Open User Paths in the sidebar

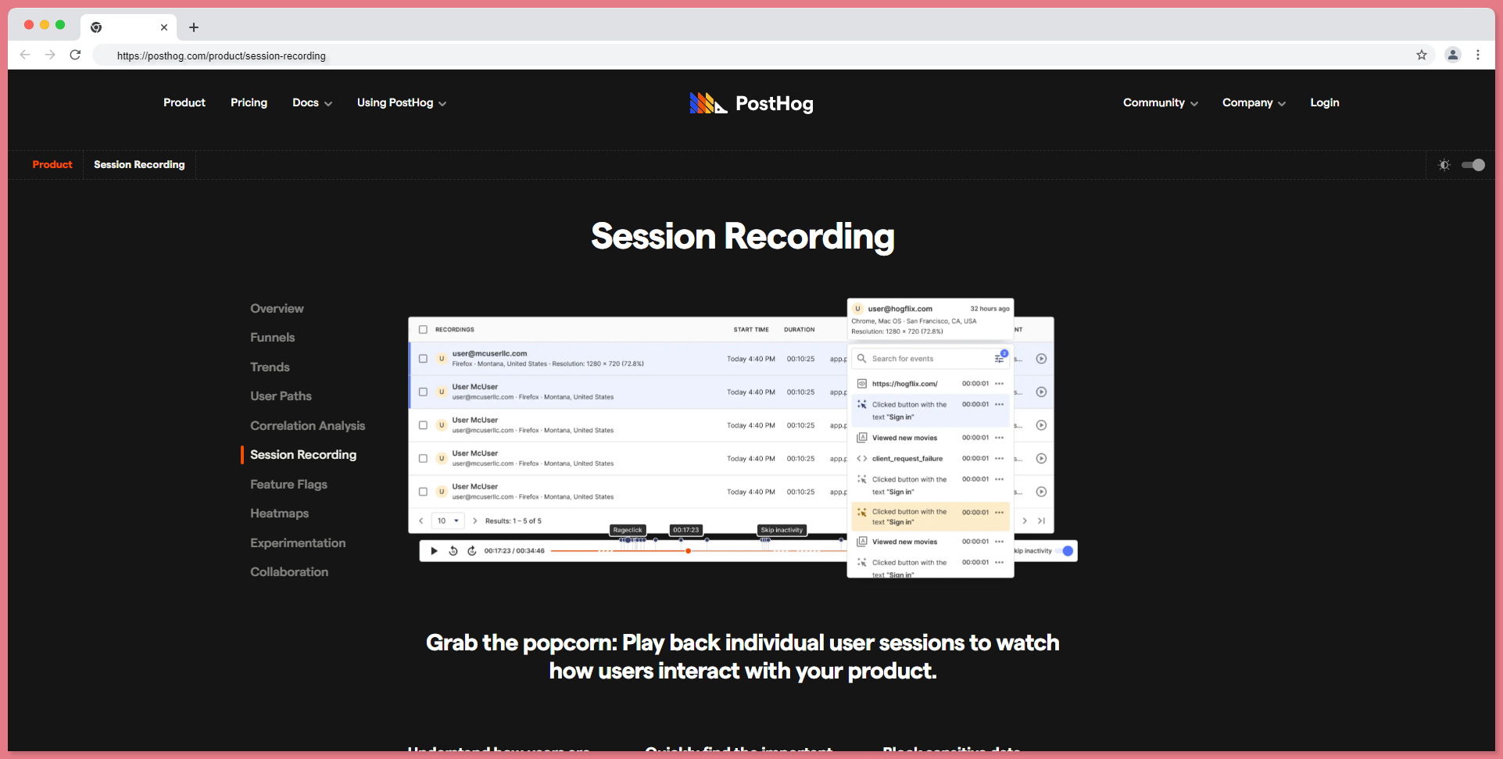click(x=281, y=396)
